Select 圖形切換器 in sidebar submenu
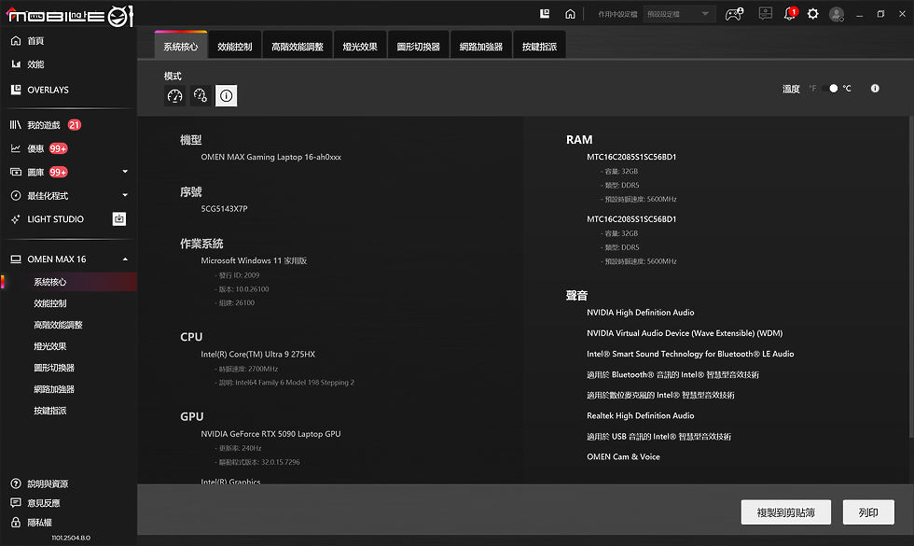This screenshot has height=546, width=914. 54,368
